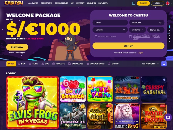
Task: Follow the Login link below Sign Up
Action: (140, 53)
